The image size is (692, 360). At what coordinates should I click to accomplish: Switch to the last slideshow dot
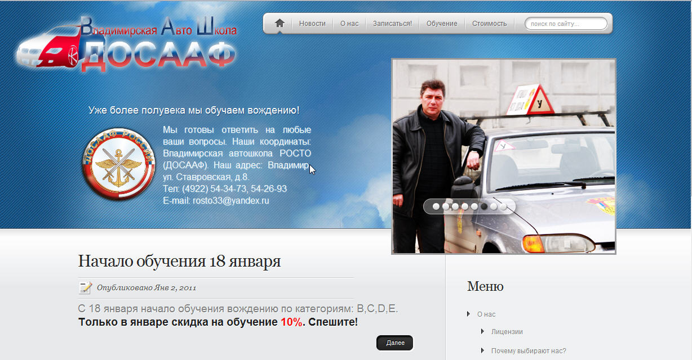click(x=503, y=206)
